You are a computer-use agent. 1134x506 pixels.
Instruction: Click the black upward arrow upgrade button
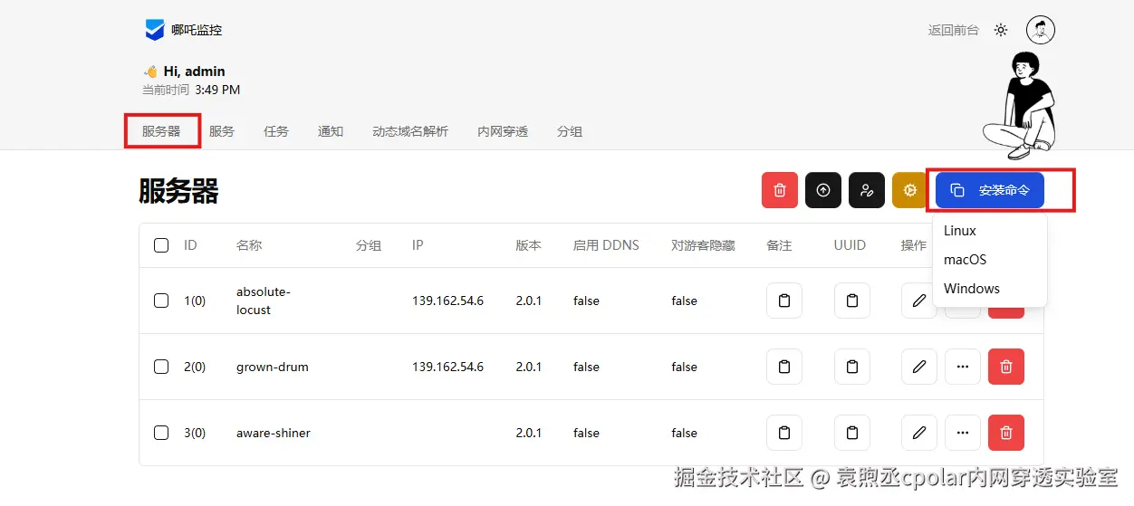823,190
